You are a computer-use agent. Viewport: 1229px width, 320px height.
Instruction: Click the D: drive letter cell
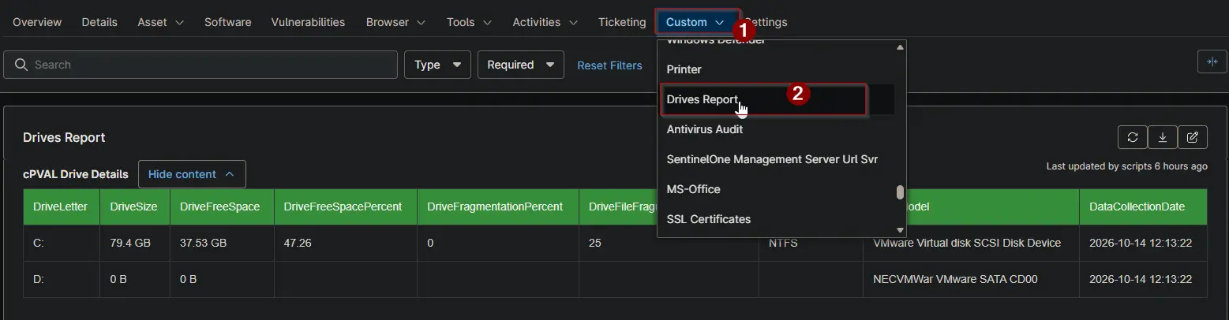[62, 279]
